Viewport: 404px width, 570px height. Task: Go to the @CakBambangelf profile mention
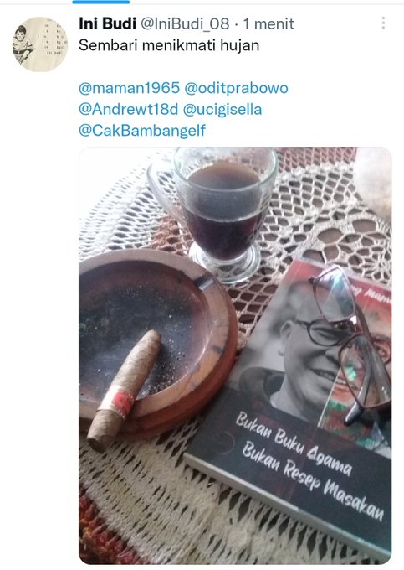[142, 130]
